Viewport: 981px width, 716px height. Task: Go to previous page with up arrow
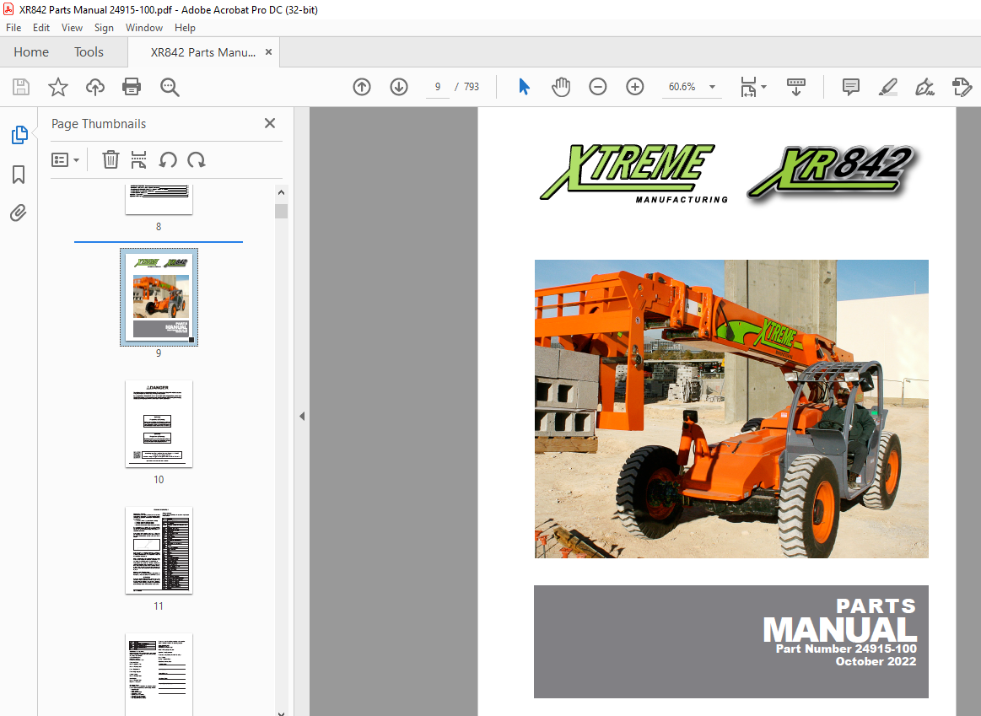pyautogui.click(x=362, y=87)
